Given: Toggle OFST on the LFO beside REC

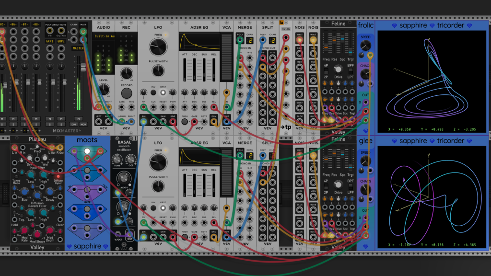Looking at the screenshot, I should 163,92.
